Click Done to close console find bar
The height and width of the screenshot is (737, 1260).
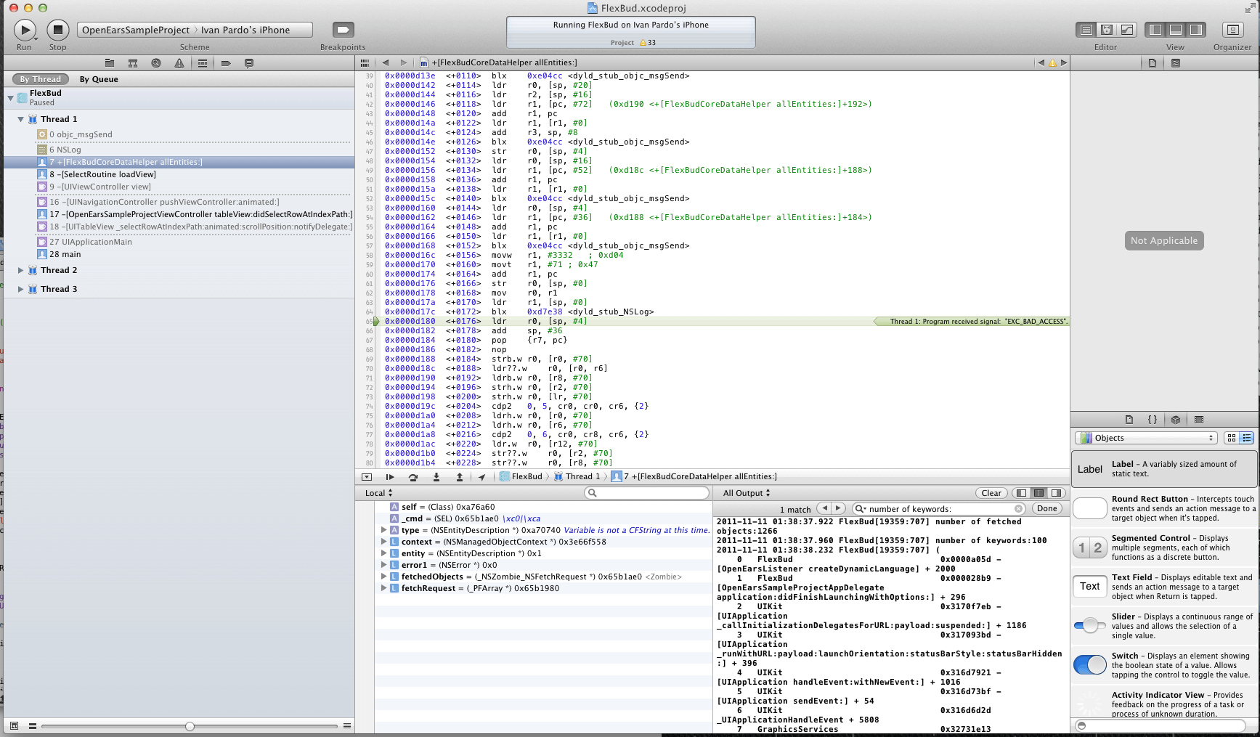[1047, 508]
